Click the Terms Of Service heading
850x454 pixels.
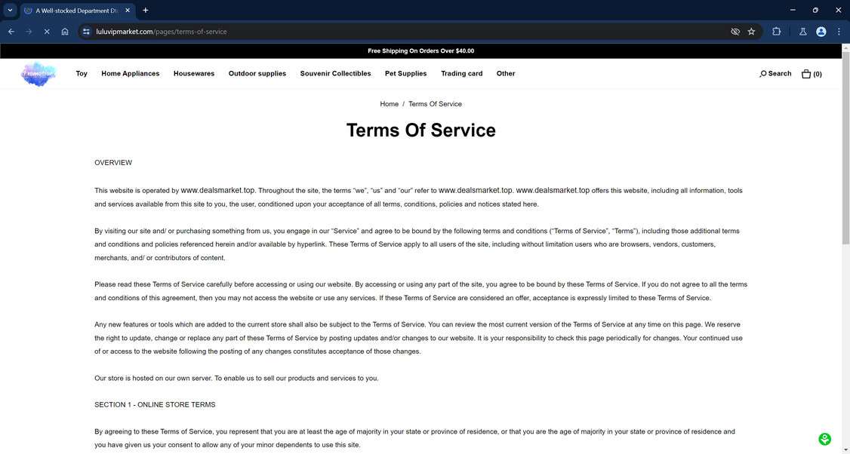(420, 130)
